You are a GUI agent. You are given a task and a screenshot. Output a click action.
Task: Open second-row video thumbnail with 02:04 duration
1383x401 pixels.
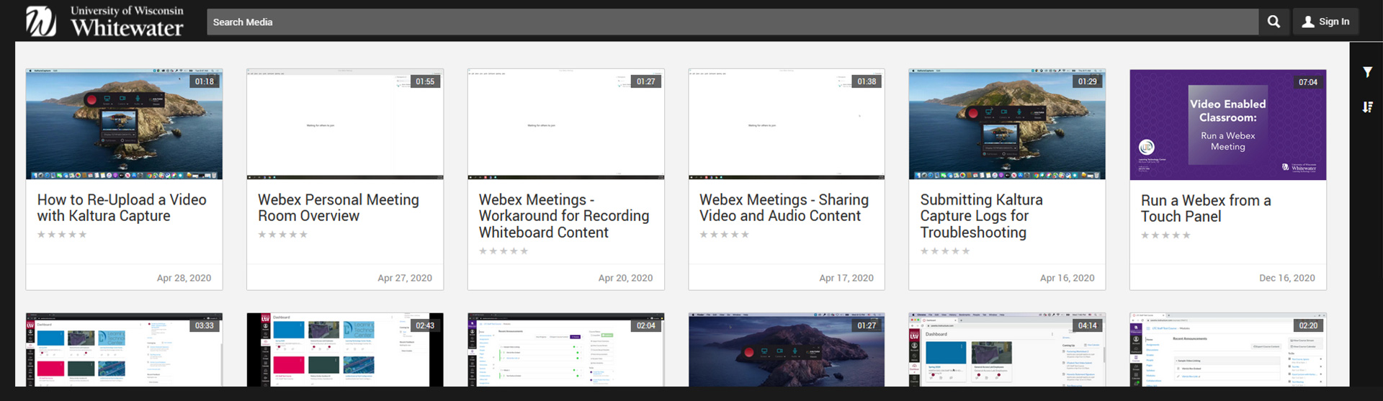tap(565, 350)
